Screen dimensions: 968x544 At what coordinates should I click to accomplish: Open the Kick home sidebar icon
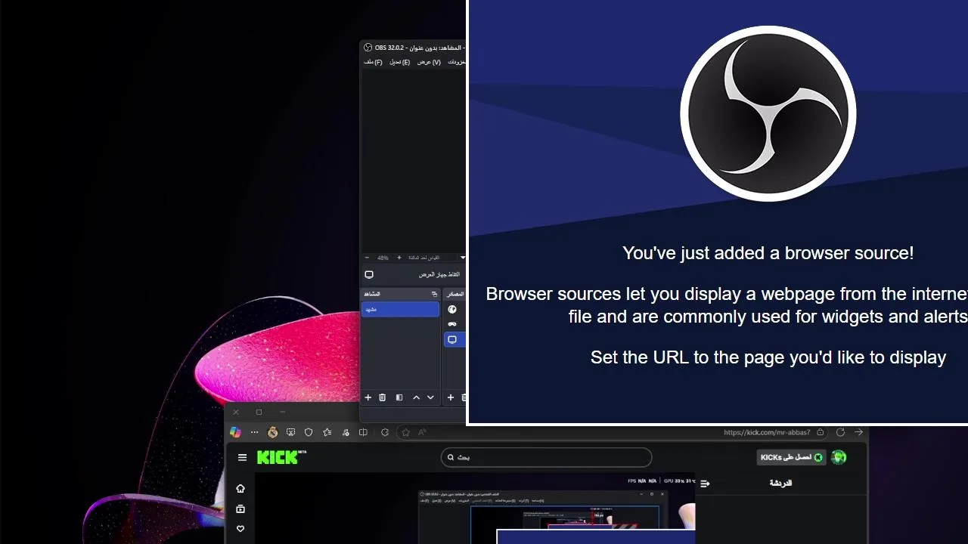(240, 488)
